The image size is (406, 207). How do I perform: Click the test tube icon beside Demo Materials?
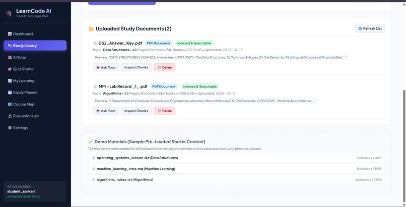91,142
